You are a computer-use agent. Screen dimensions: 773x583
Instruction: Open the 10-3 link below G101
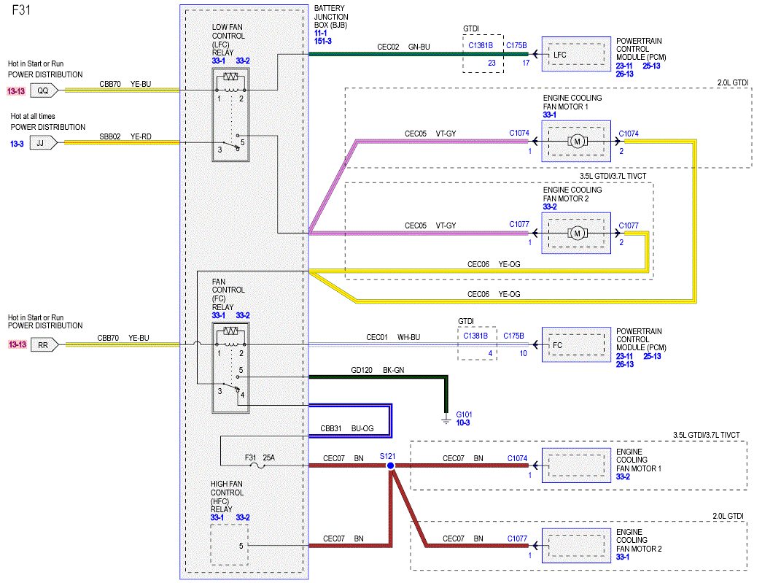[463, 422]
